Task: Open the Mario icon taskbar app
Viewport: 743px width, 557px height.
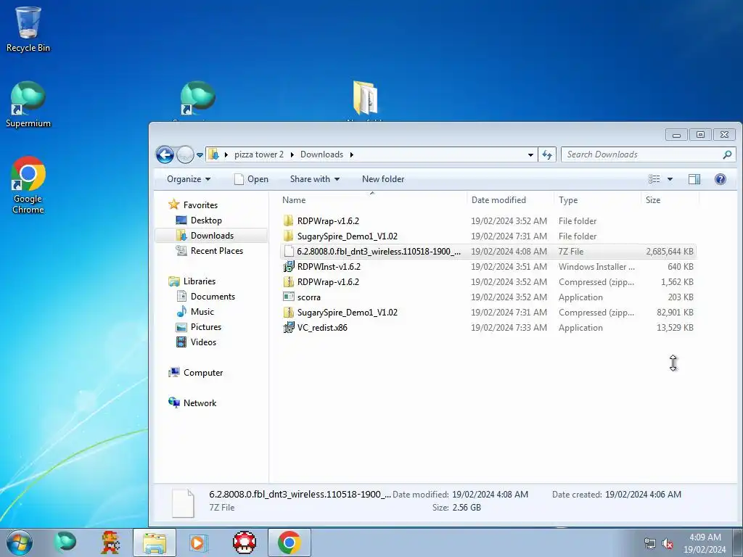Action: [110, 542]
